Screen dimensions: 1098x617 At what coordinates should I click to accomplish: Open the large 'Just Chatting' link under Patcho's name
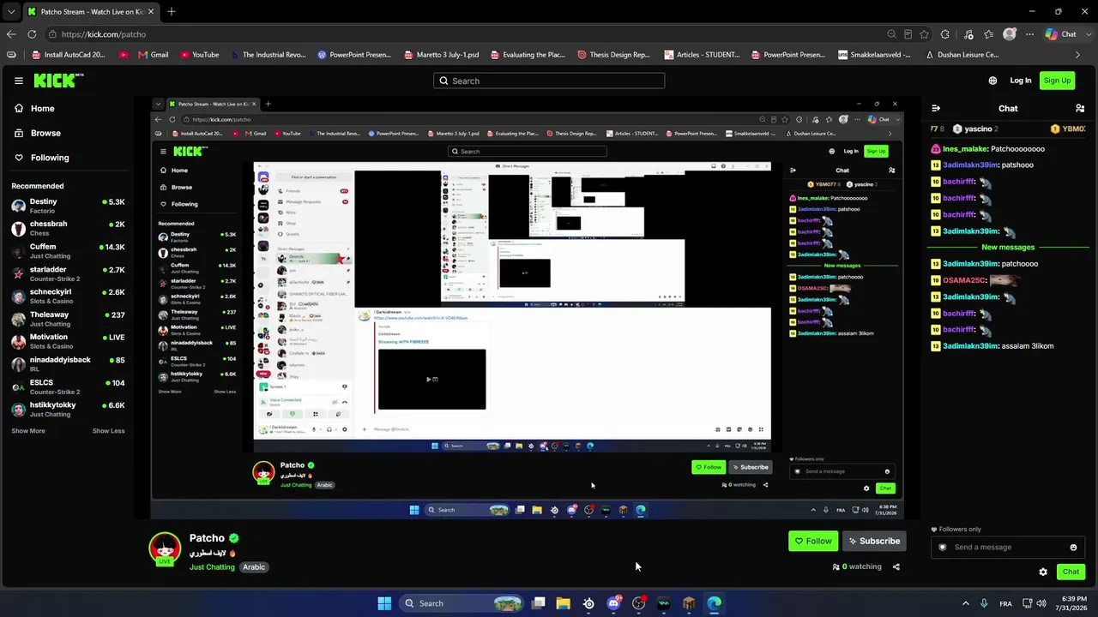[x=212, y=566]
